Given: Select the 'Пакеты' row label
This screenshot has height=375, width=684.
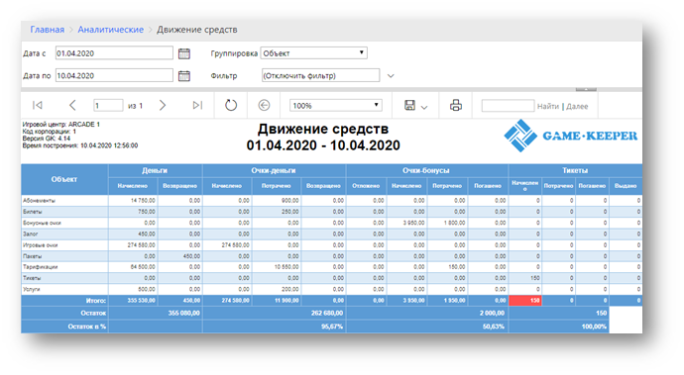Looking at the screenshot, I should (33, 256).
